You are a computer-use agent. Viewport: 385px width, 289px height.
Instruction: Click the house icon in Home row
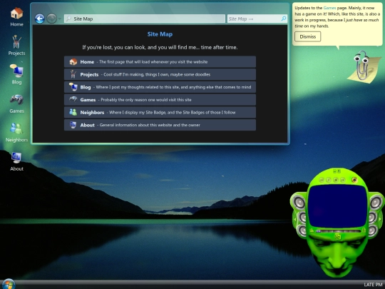(73, 61)
